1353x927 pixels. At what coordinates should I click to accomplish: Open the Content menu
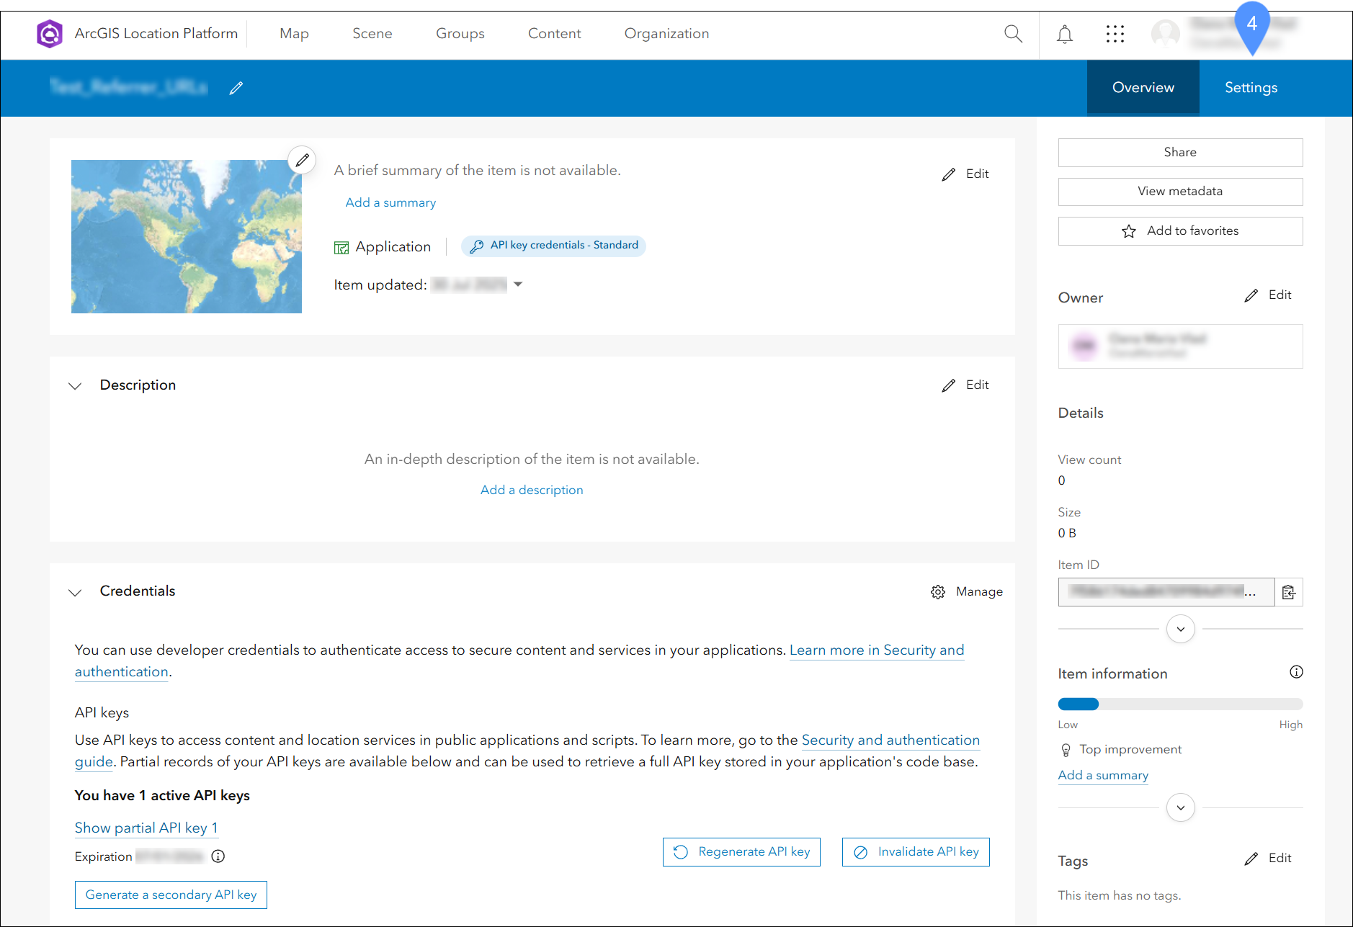[x=554, y=34]
